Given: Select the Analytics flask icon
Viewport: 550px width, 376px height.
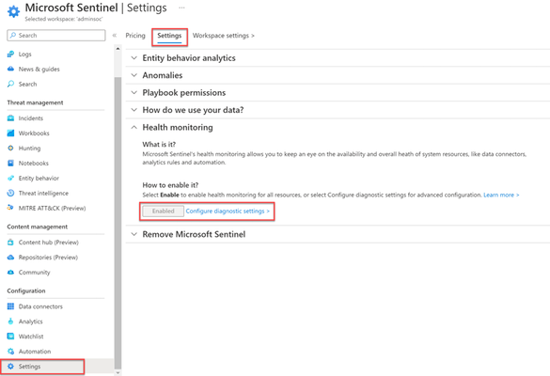Looking at the screenshot, I should 11,321.
